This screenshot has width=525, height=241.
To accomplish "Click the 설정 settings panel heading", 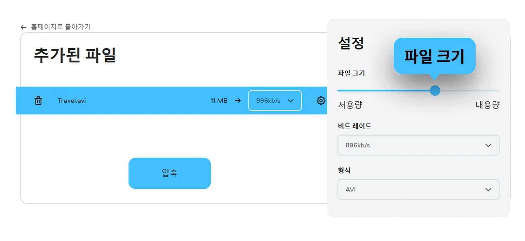I will coord(351,43).
